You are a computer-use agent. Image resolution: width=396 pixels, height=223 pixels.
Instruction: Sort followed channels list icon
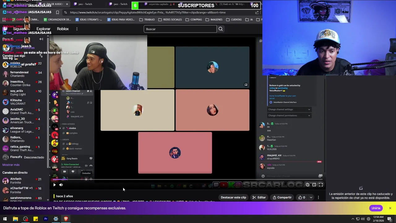[41, 56]
